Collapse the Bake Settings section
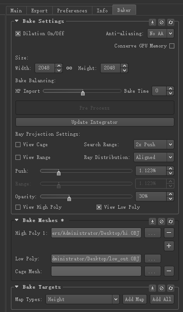This screenshot has width=183, height=312. [x=17, y=21]
